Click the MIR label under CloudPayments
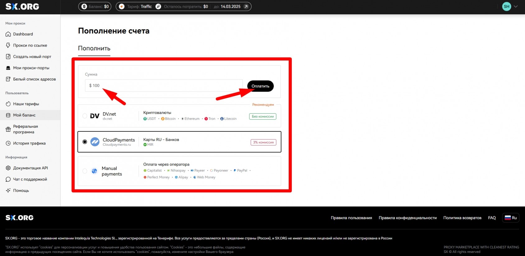Image resolution: width=525 pixels, height=256 pixels. pos(150,145)
